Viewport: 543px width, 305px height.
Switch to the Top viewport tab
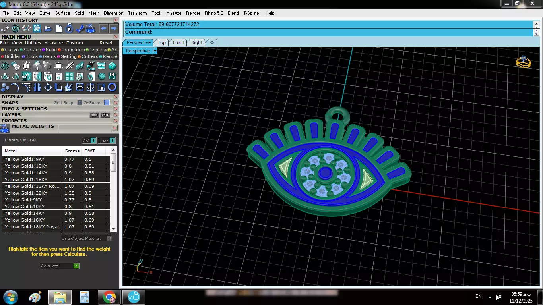161,42
